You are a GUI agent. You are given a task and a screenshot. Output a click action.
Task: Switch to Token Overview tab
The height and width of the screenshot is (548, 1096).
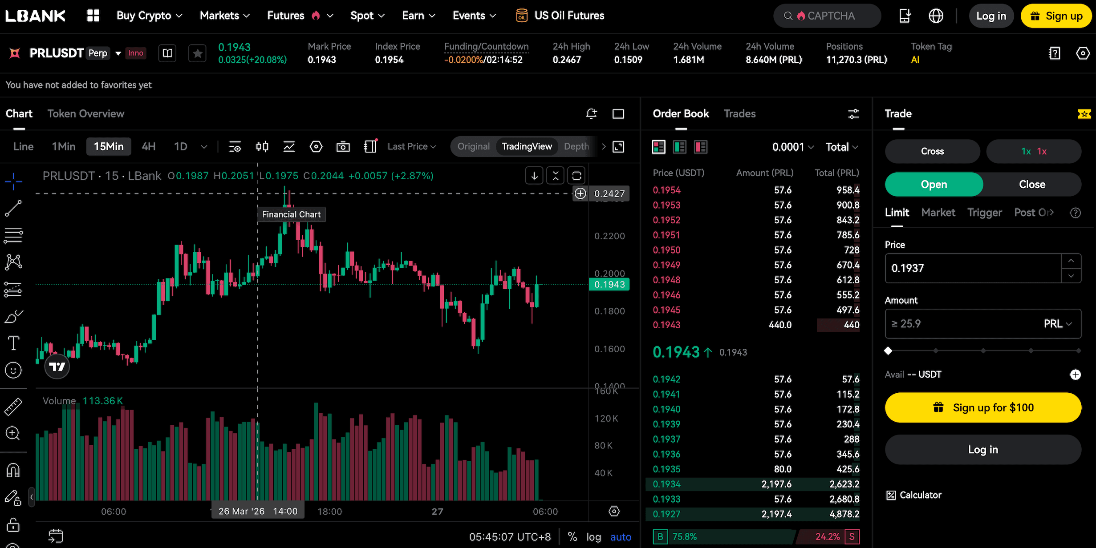click(86, 114)
